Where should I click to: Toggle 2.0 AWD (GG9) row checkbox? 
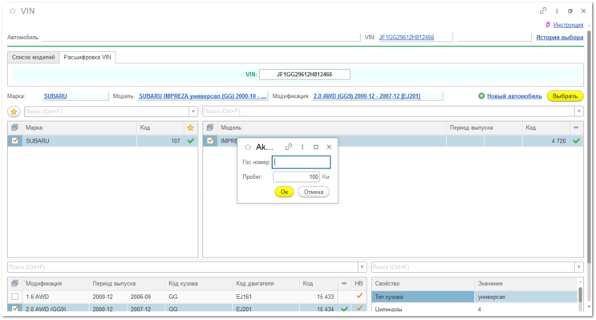tap(14, 309)
